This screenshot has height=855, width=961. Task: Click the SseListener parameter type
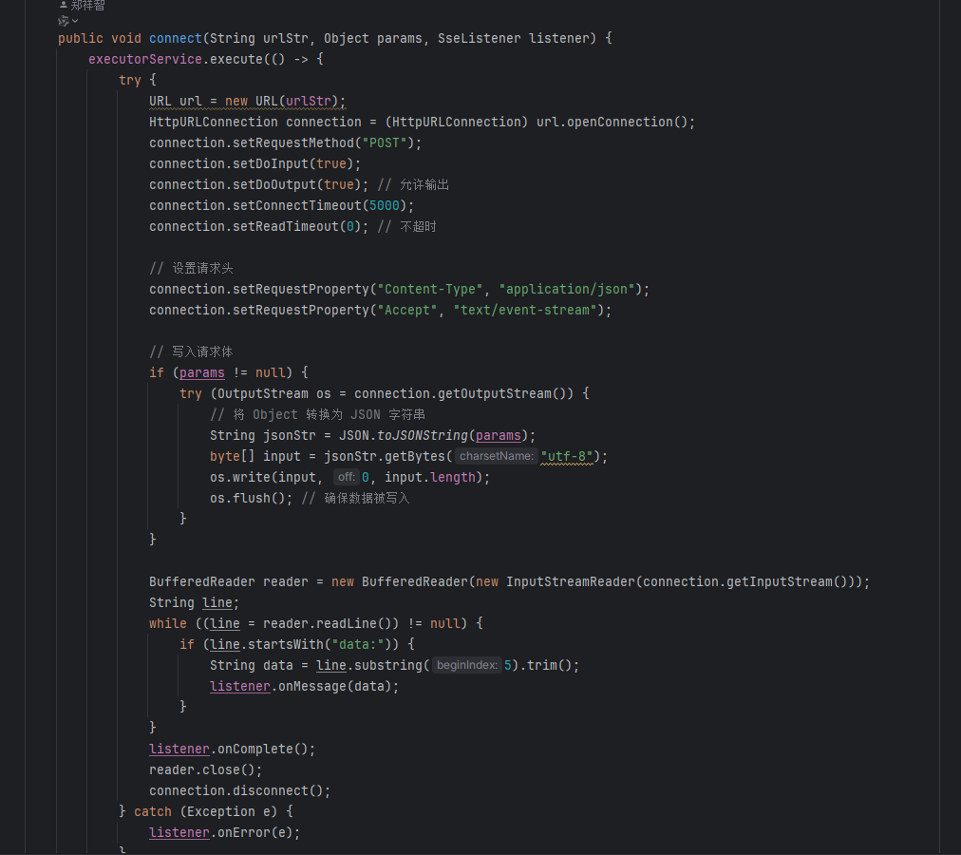[480, 38]
